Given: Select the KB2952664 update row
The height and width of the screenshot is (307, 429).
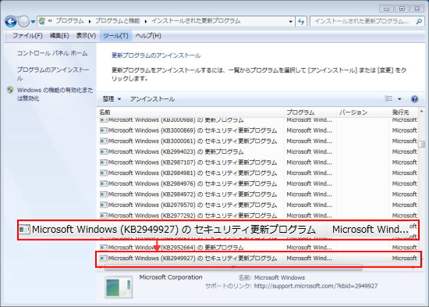Looking at the screenshot, I should point(257,248).
